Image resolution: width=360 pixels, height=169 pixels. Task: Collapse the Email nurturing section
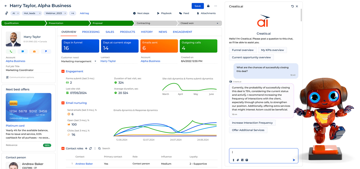click(62, 103)
